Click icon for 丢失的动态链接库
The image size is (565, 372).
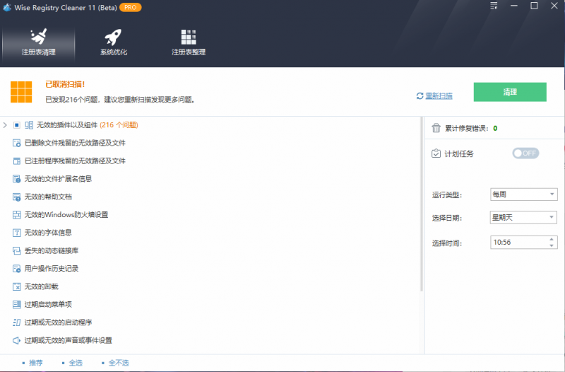[16, 251]
